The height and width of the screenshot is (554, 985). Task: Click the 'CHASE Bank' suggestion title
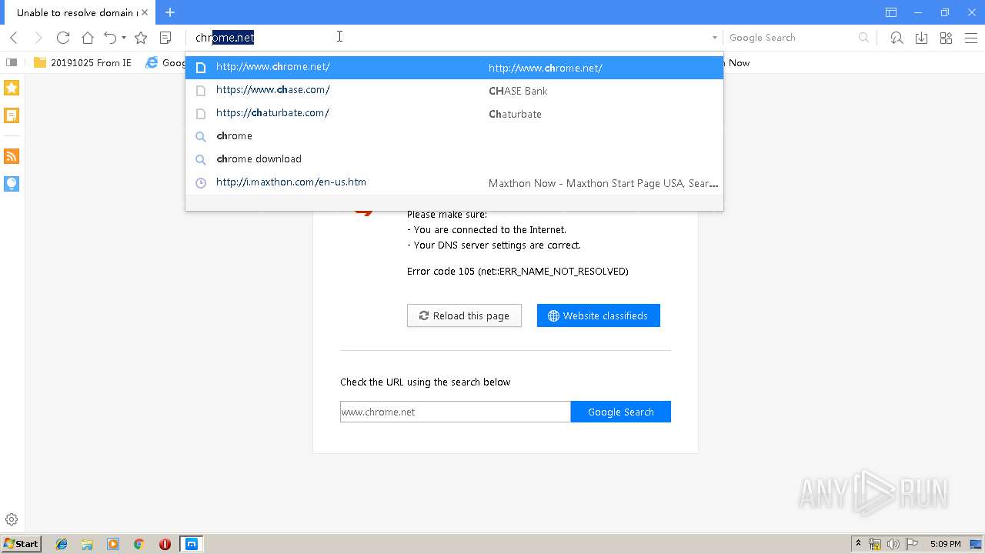click(518, 91)
